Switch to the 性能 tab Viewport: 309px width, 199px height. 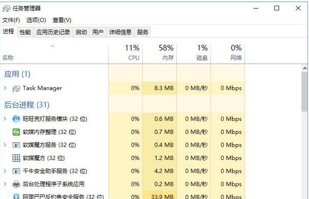[25, 32]
